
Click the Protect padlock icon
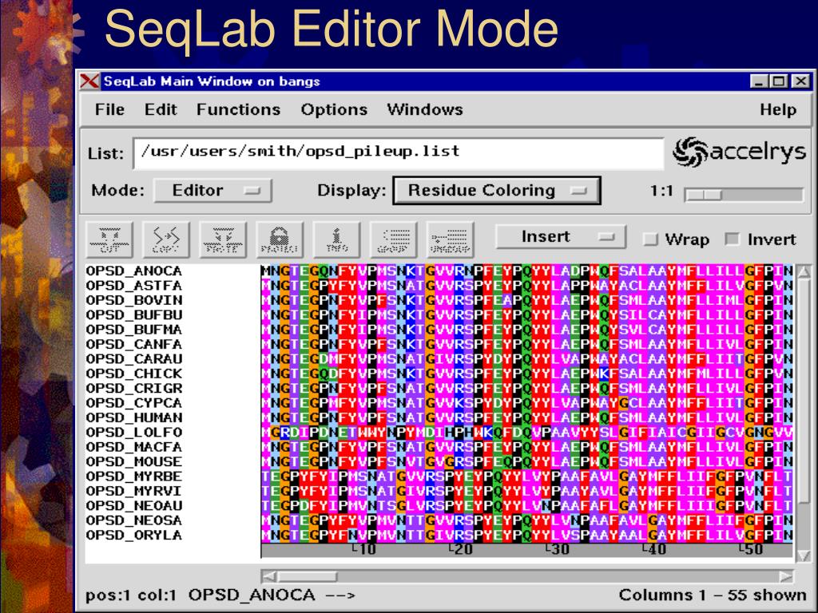[280, 239]
